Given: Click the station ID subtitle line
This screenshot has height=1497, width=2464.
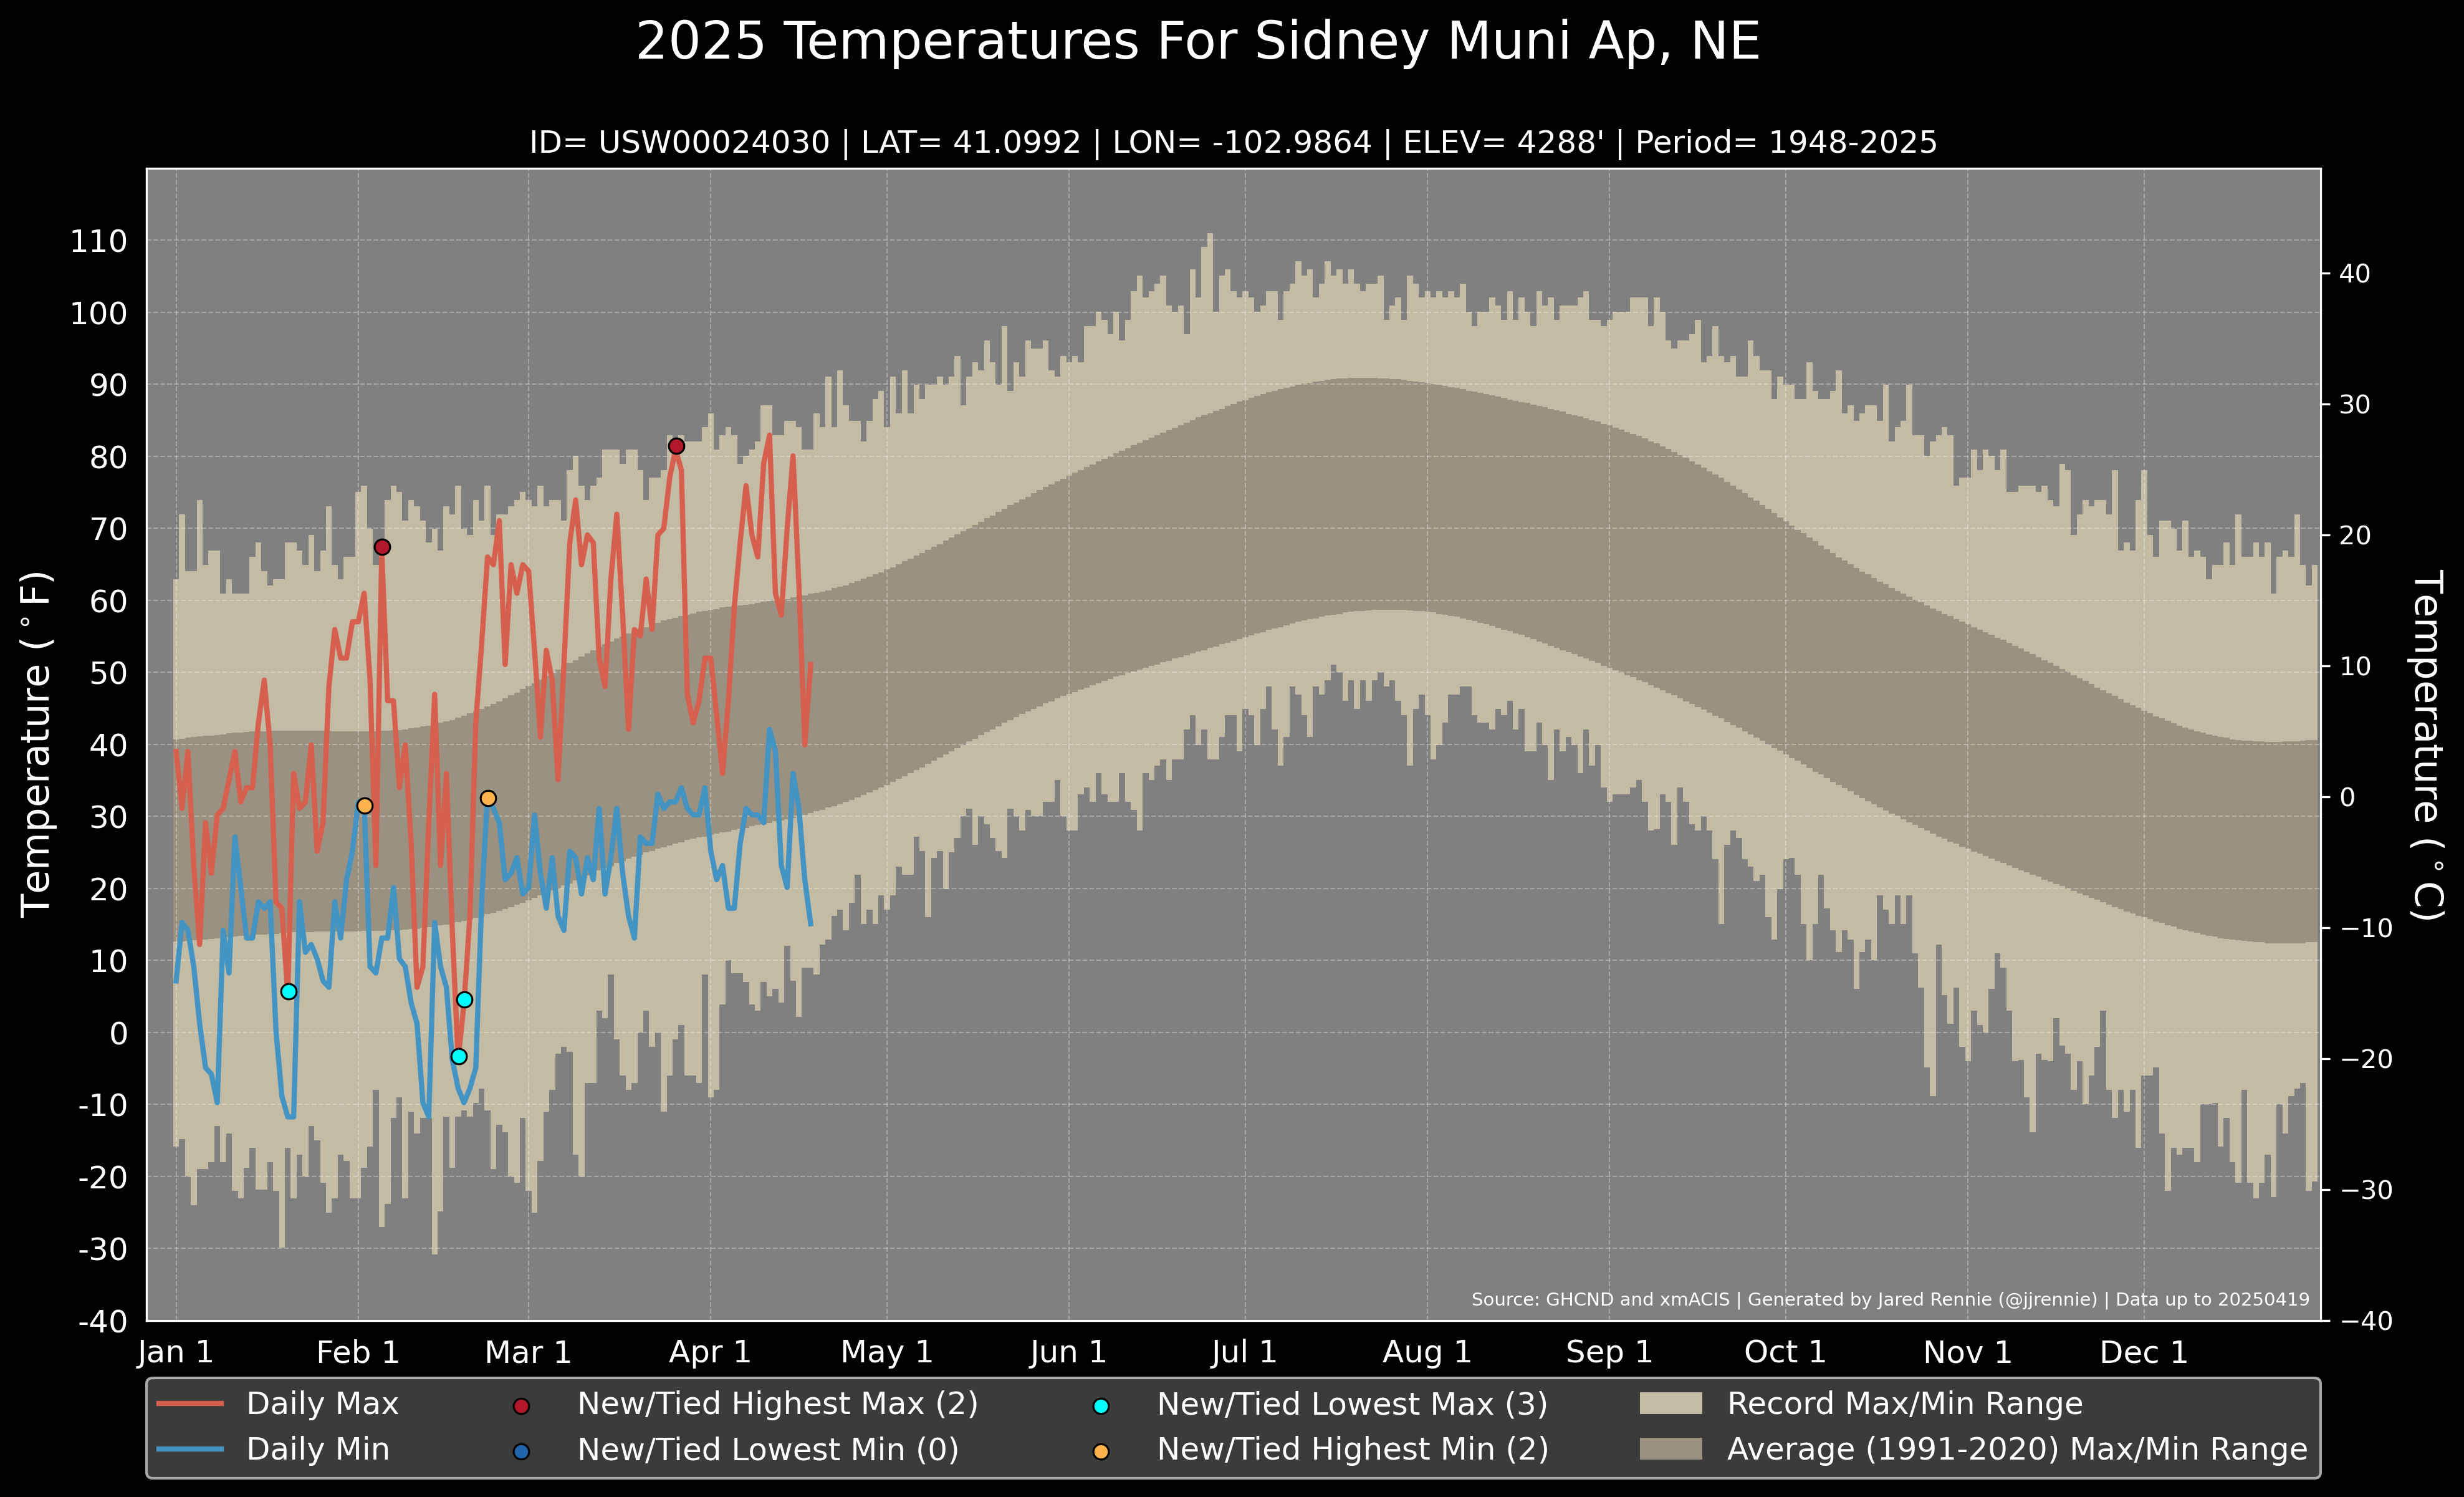Looking at the screenshot, I should [1233, 142].
